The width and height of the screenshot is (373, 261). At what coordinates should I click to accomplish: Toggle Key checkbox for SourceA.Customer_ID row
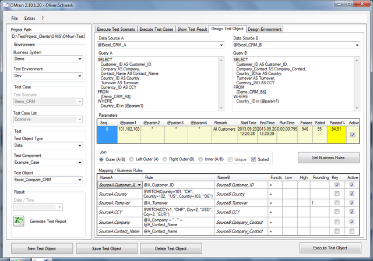coord(337,185)
